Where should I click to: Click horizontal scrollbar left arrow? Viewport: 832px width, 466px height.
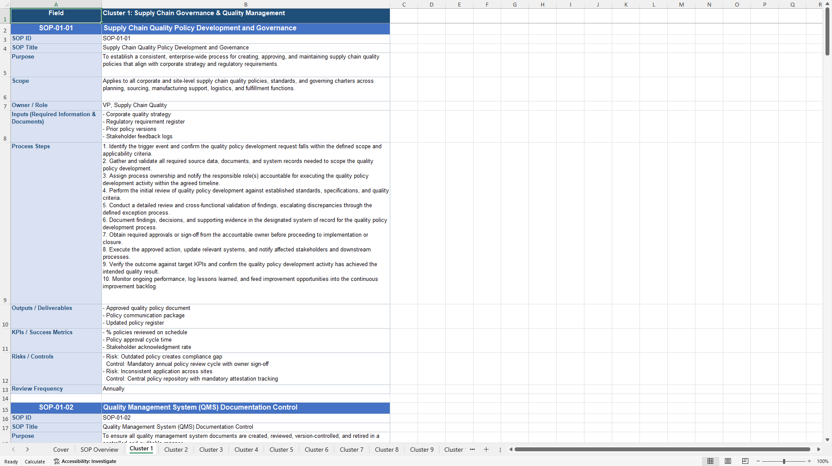[511, 450]
